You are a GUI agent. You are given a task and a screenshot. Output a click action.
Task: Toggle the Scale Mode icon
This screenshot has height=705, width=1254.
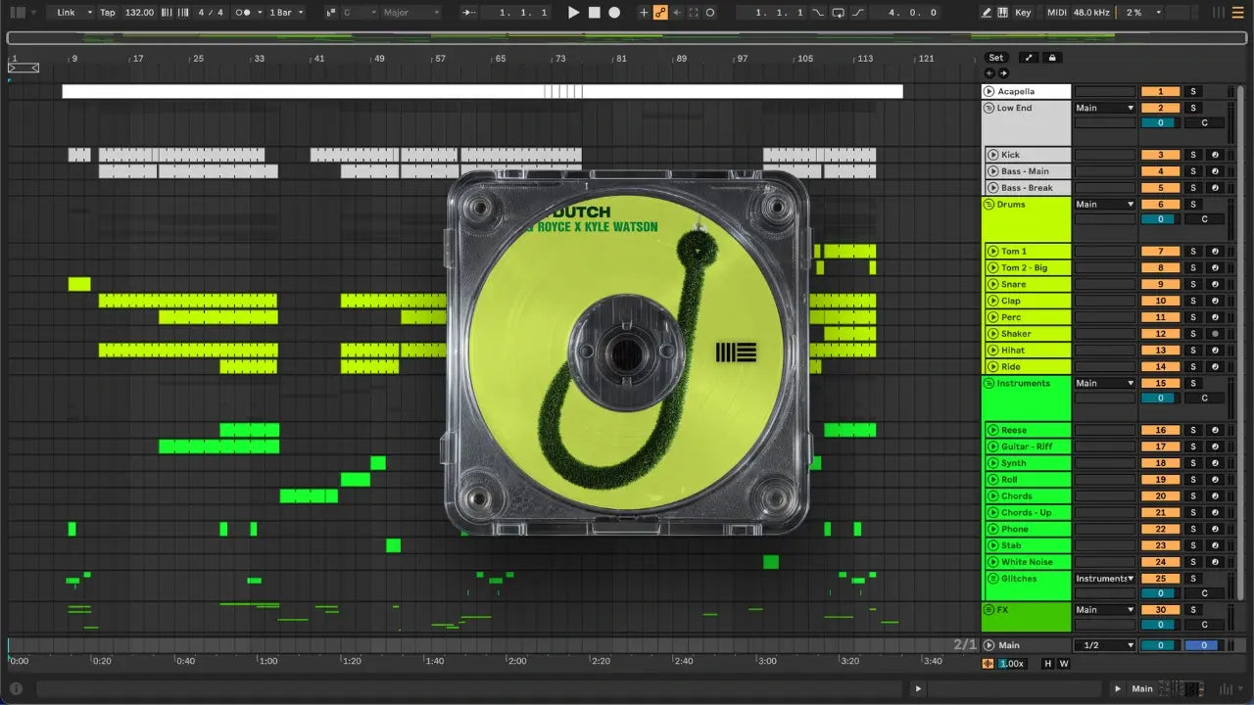click(x=332, y=13)
